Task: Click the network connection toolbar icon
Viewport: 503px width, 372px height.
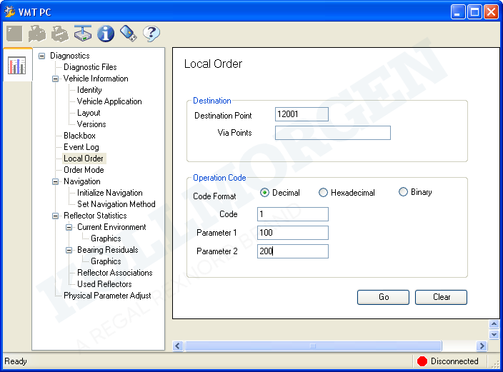Action: [83, 33]
